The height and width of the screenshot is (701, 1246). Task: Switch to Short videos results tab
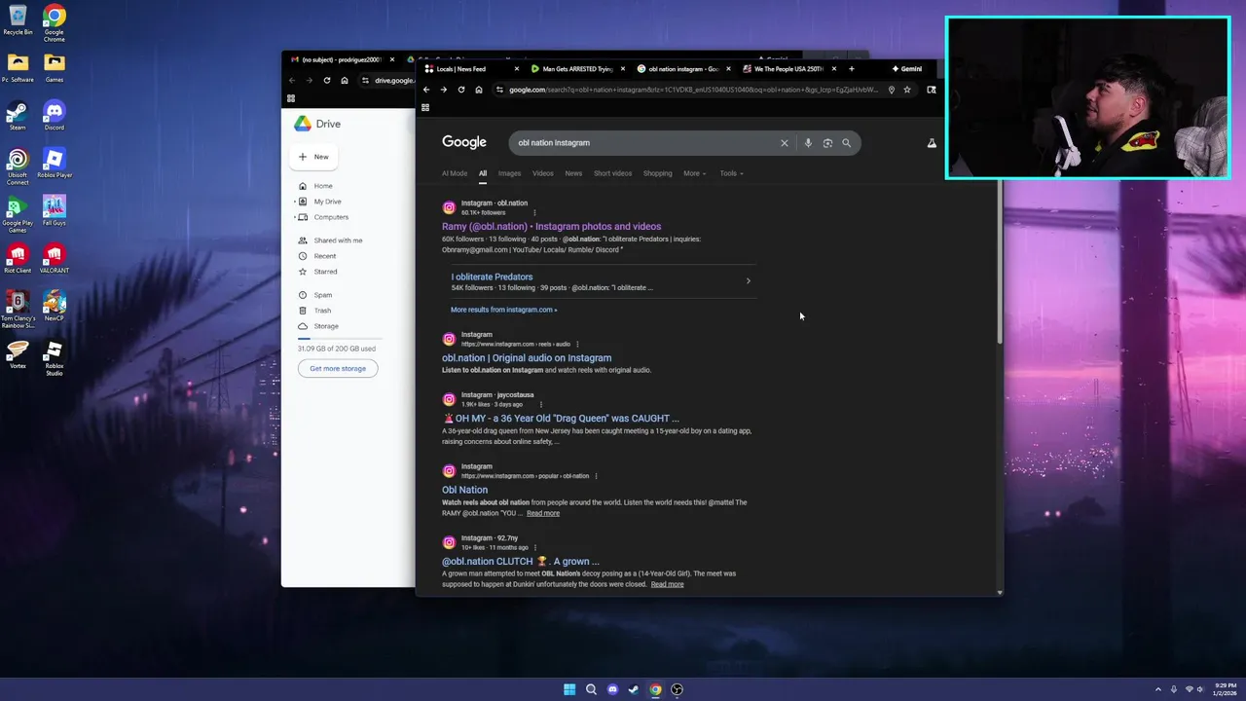click(x=612, y=173)
